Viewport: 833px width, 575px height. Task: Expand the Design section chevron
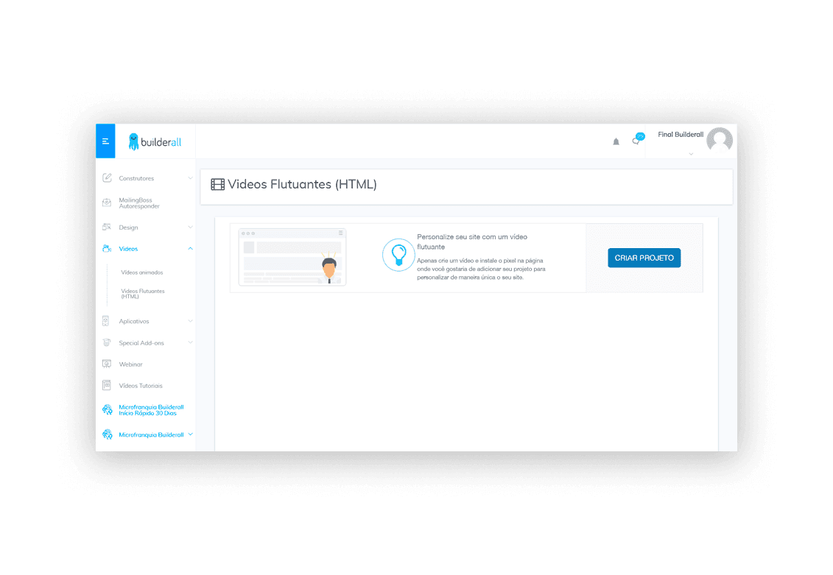(190, 227)
